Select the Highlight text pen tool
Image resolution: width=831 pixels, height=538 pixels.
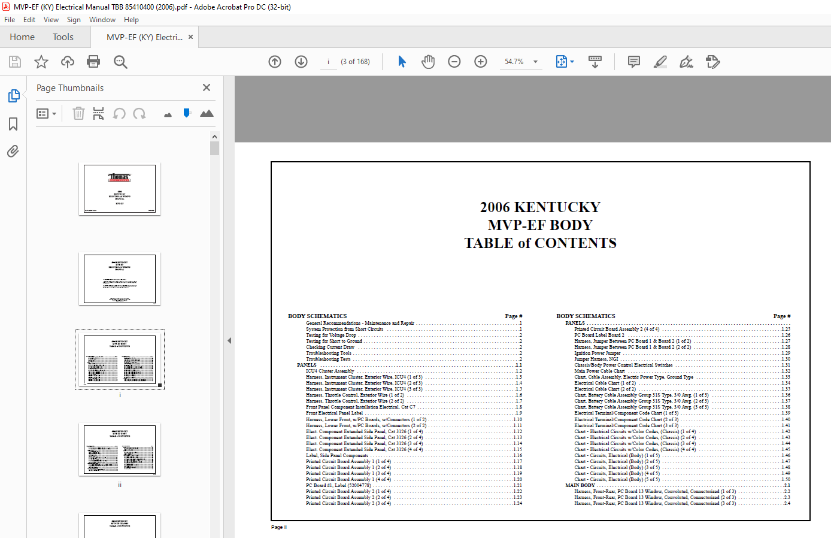click(660, 62)
